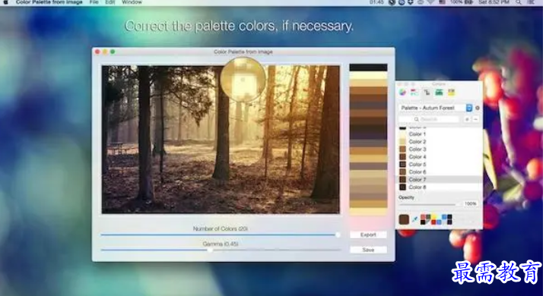The image size is (546, 296).
Task: Open the Wi-Fi status menu
Action: coord(431,2)
